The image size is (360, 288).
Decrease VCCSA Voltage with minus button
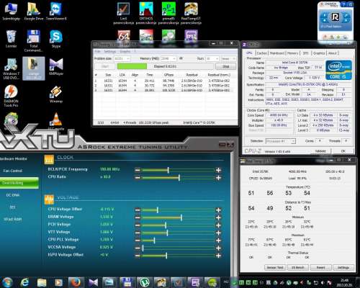click(x=138, y=248)
